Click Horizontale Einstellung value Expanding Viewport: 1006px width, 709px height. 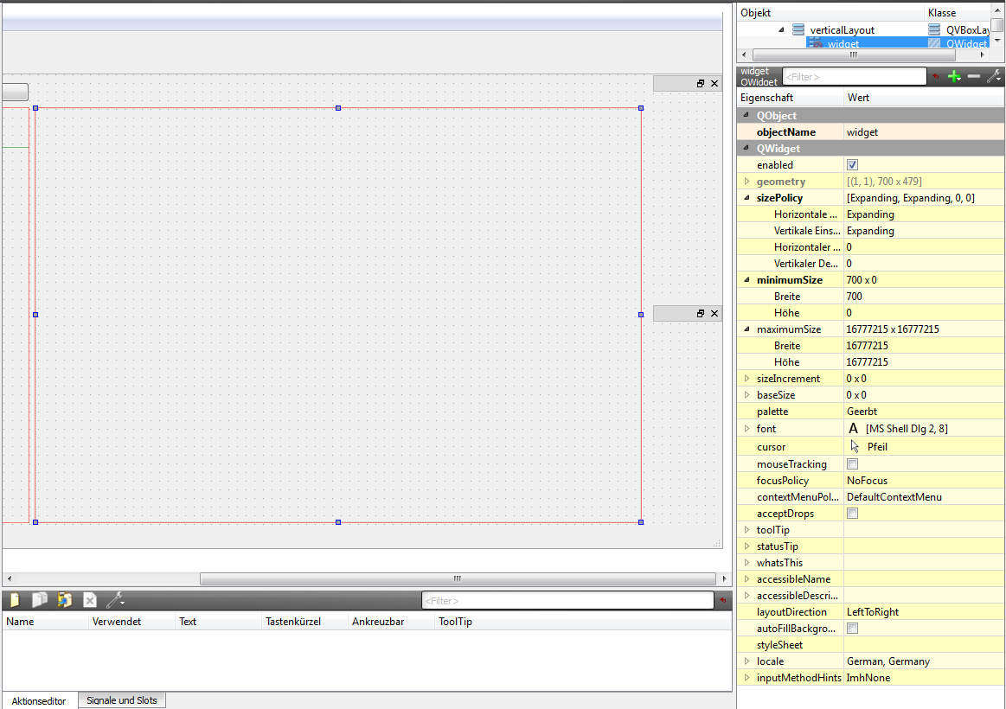pyautogui.click(x=923, y=214)
